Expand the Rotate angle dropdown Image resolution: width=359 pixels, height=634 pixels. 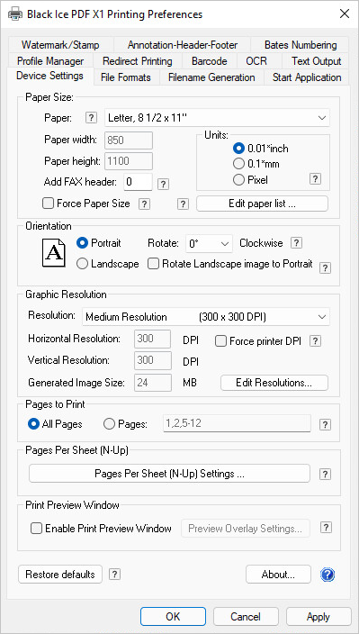[209, 244]
